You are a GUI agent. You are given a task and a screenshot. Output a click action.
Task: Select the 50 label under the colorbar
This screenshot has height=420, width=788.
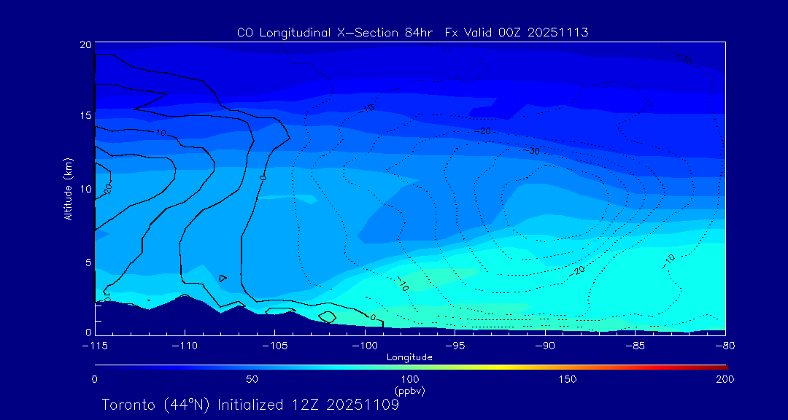252,379
